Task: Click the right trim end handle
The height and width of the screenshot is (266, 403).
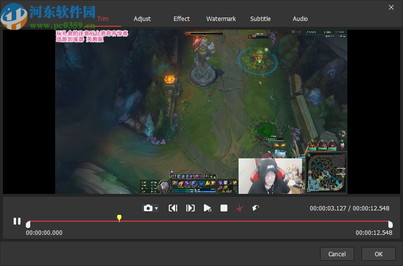Action: click(390, 225)
